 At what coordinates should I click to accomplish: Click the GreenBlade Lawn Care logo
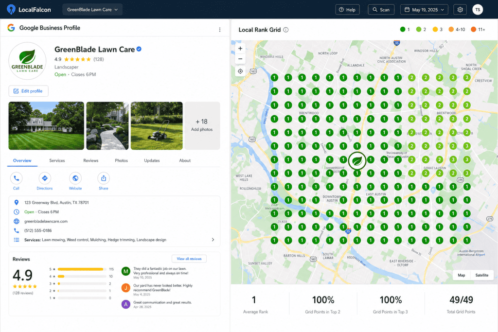click(27, 61)
